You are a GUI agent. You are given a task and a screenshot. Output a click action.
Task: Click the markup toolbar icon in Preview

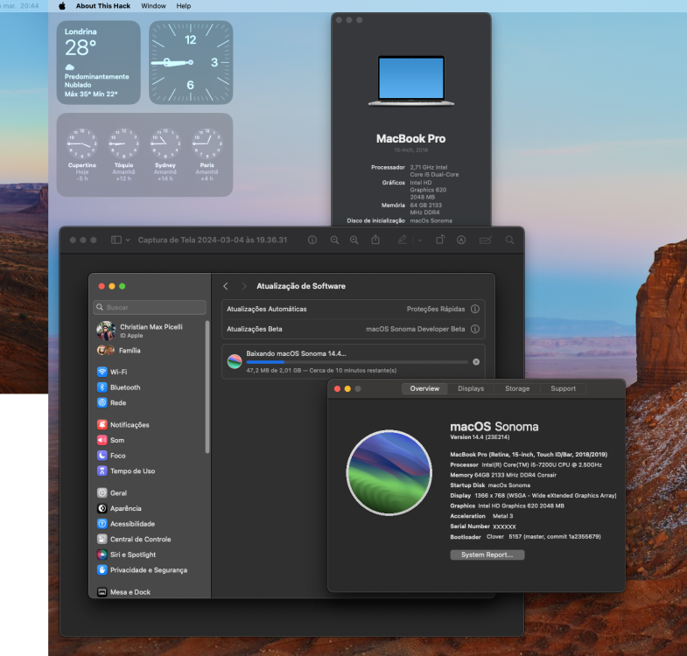tap(461, 240)
